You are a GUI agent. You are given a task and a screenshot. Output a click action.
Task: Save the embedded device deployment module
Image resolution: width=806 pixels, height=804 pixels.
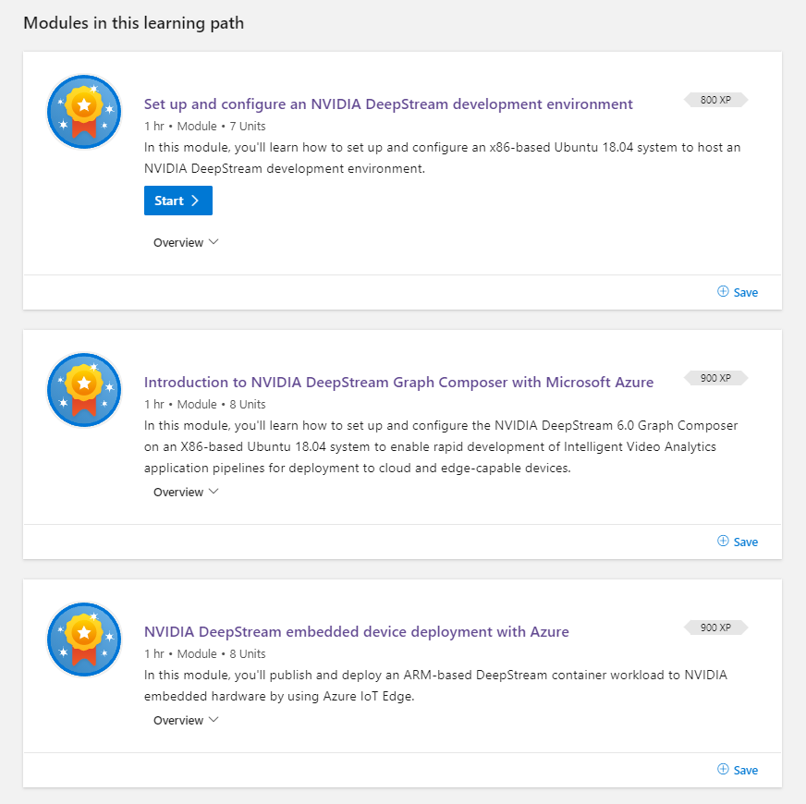738,770
